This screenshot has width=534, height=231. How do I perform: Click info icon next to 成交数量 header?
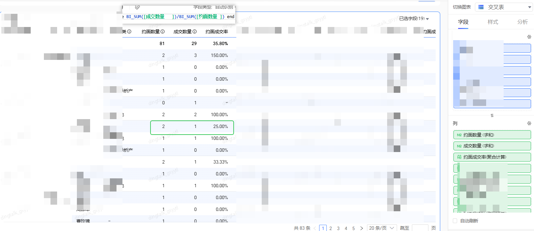click(x=194, y=32)
